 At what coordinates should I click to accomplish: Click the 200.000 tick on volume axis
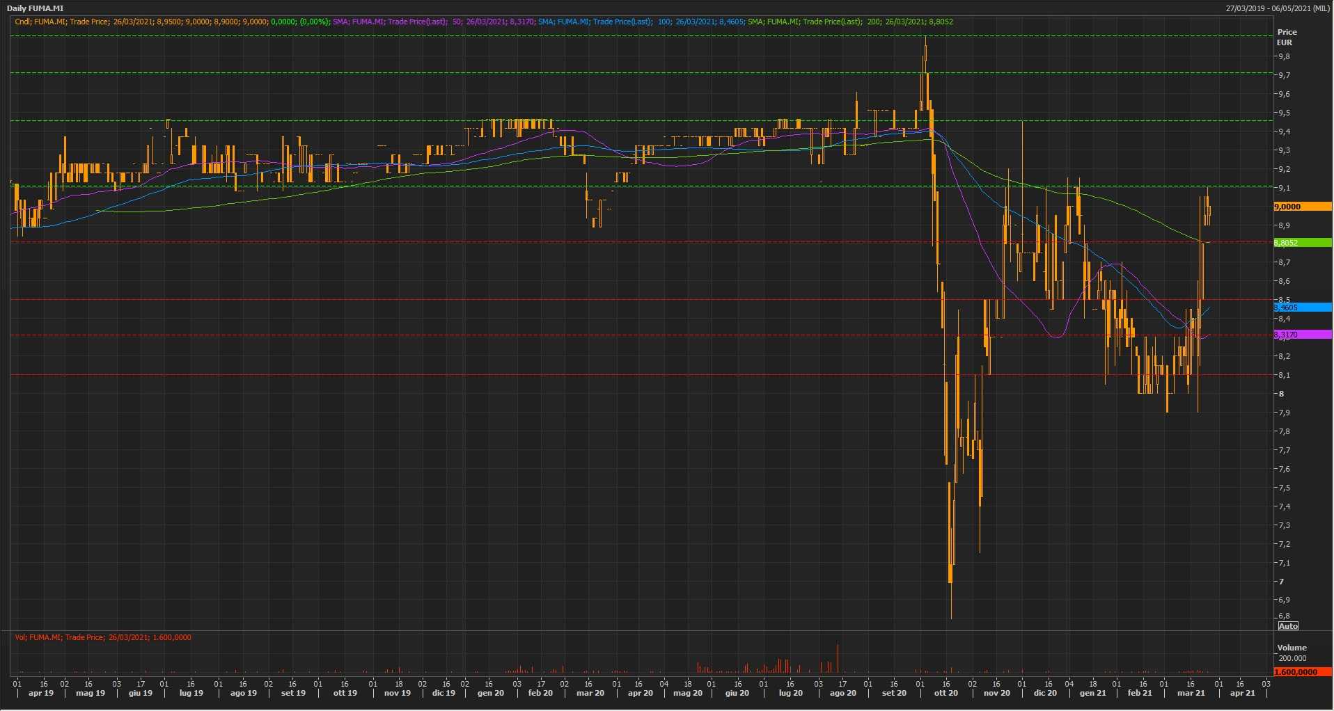tap(1292, 658)
